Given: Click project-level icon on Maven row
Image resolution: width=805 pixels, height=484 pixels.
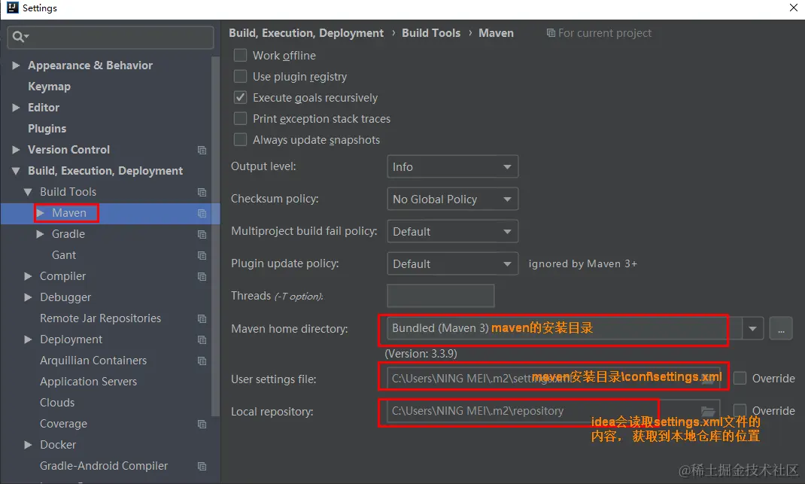Looking at the screenshot, I should point(202,213).
